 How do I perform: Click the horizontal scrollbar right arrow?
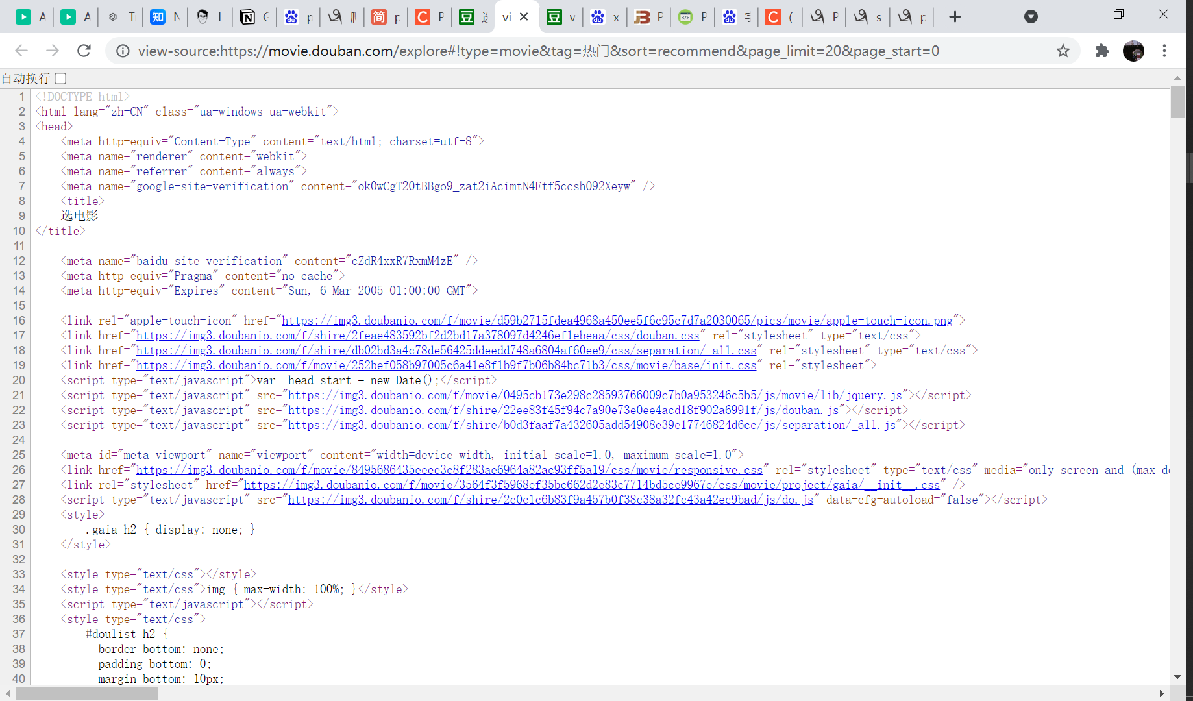1162,693
